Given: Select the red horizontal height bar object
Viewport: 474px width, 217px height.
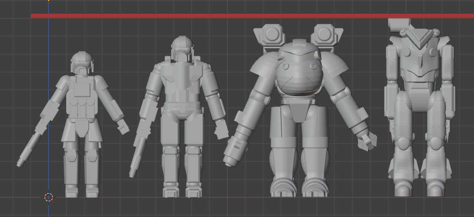Looking at the screenshot, I should tap(252, 16).
